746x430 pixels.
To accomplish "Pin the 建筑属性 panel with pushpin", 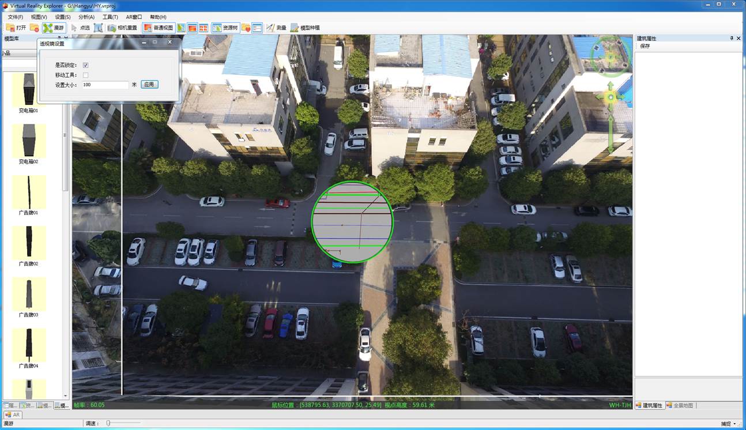I will point(732,38).
